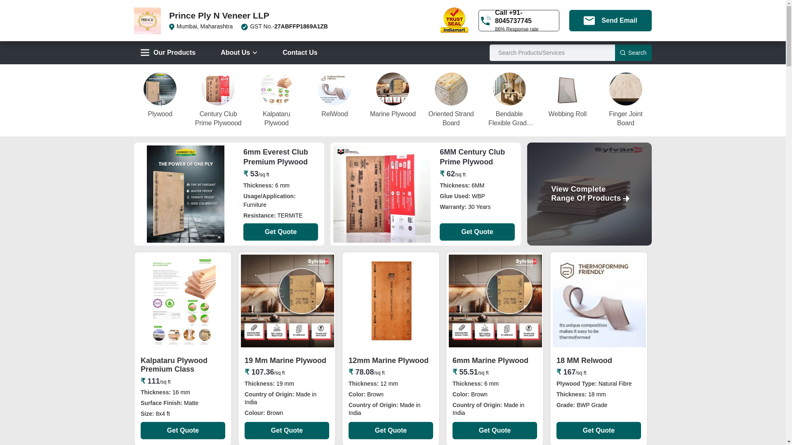The image size is (792, 445).
Task: Select the Webbing Roll category icon
Action: tap(567, 89)
